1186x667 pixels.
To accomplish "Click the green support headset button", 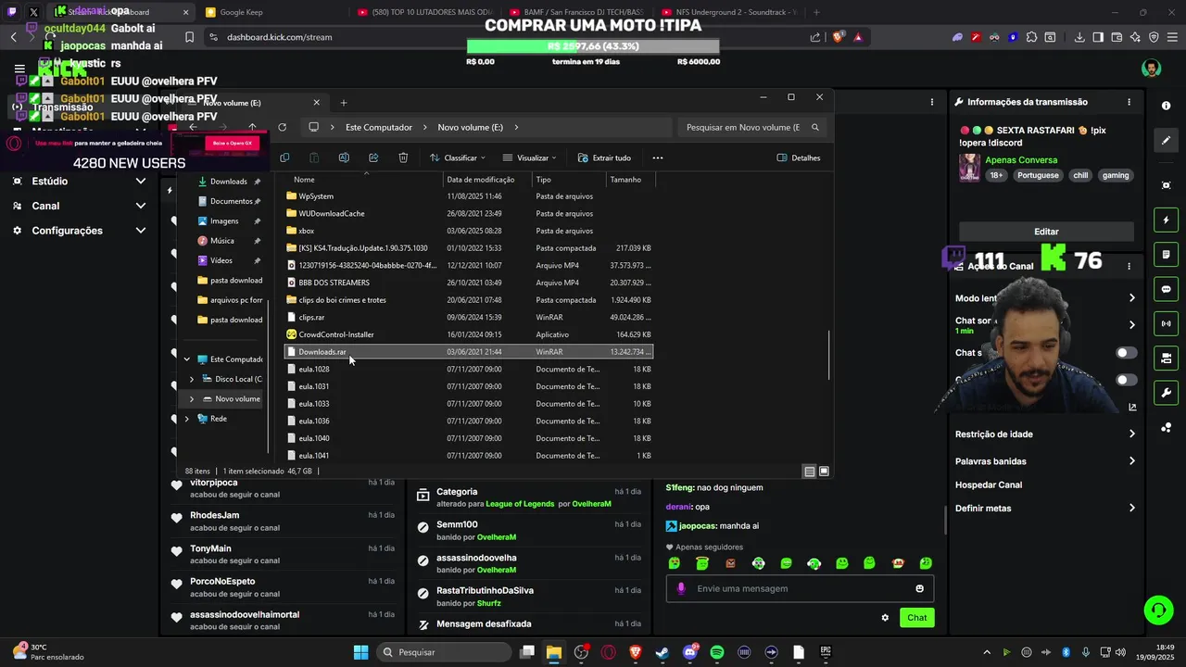I will [x=1158, y=610].
